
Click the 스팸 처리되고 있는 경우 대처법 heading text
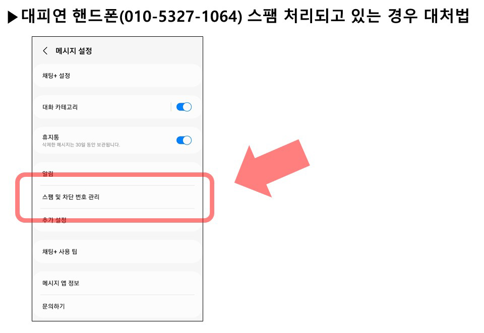point(358,16)
